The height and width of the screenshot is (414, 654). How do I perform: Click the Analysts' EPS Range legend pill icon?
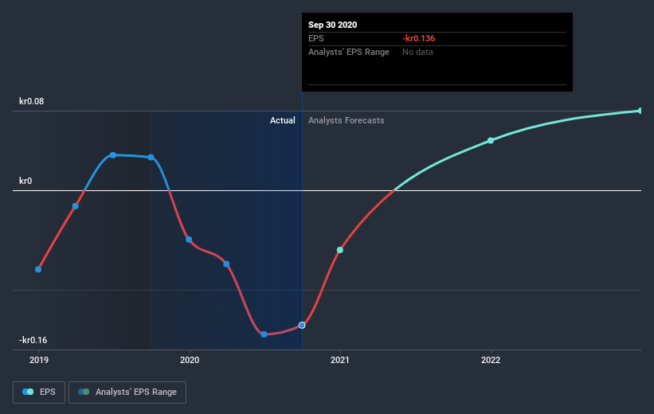(84, 392)
